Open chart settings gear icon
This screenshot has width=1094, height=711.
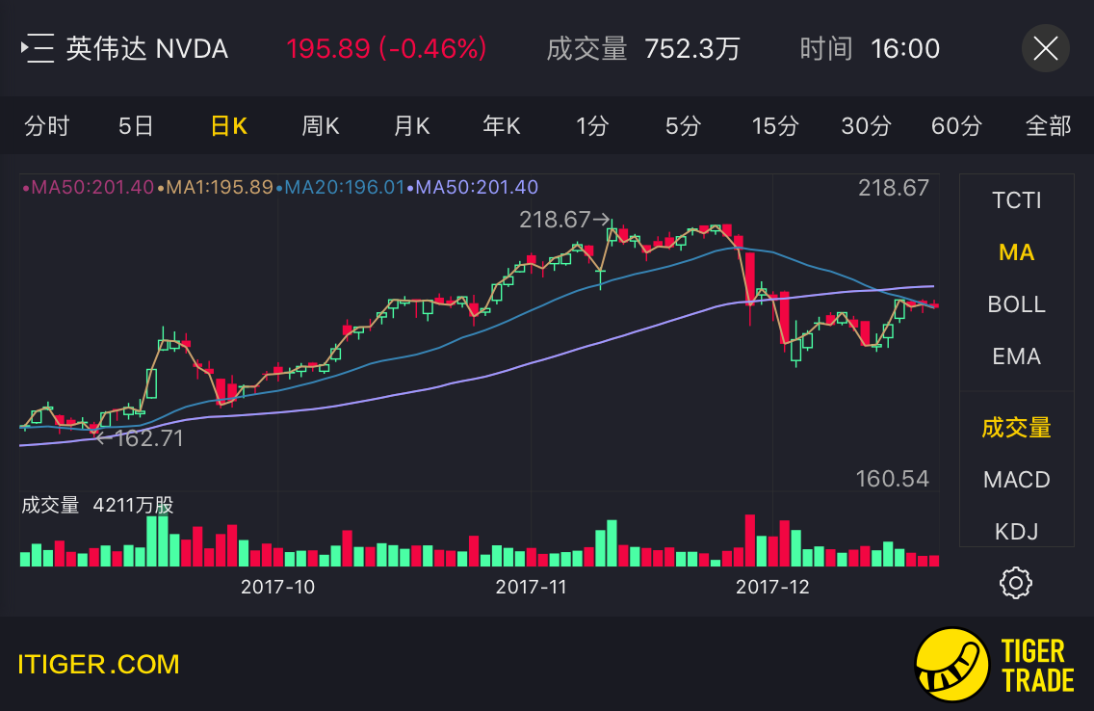pyautogui.click(x=1016, y=583)
